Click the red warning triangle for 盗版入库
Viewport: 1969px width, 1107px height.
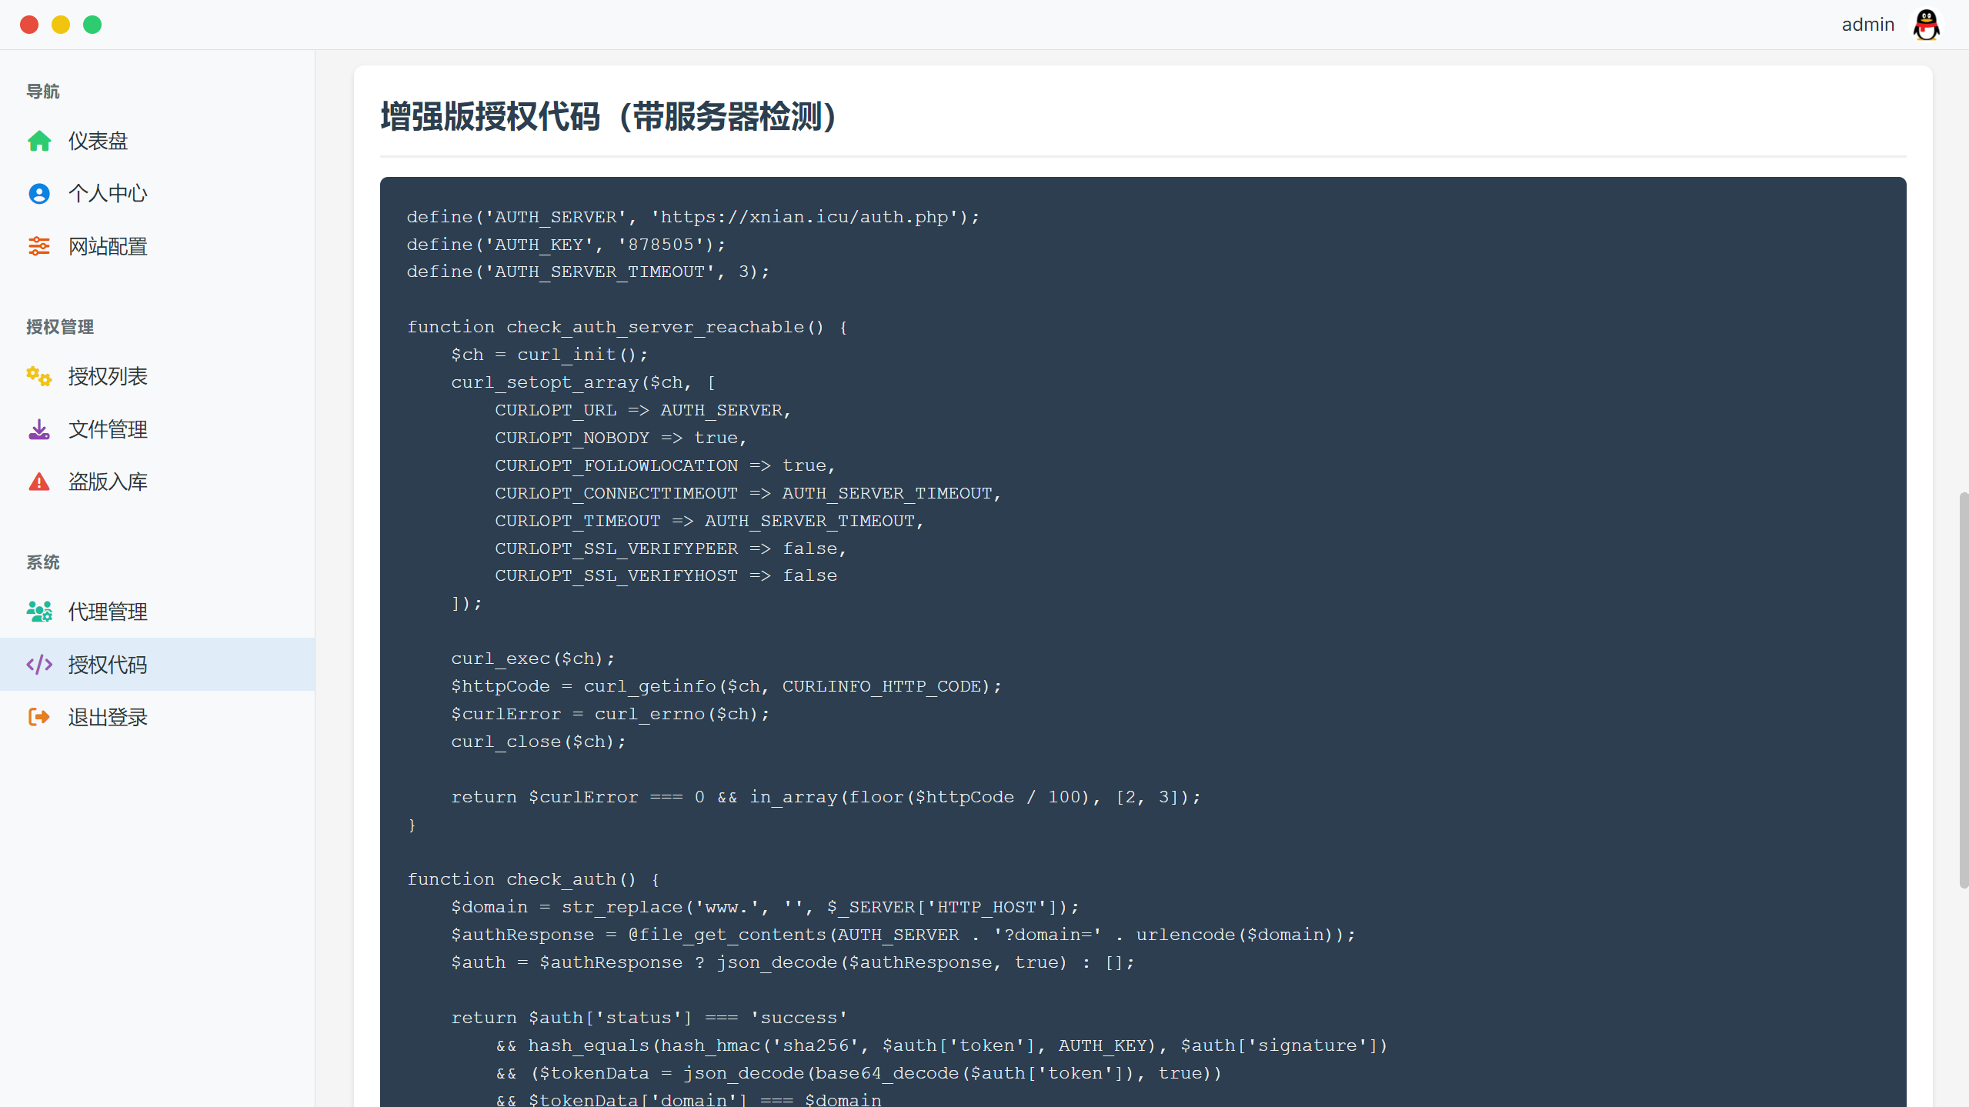click(x=39, y=482)
